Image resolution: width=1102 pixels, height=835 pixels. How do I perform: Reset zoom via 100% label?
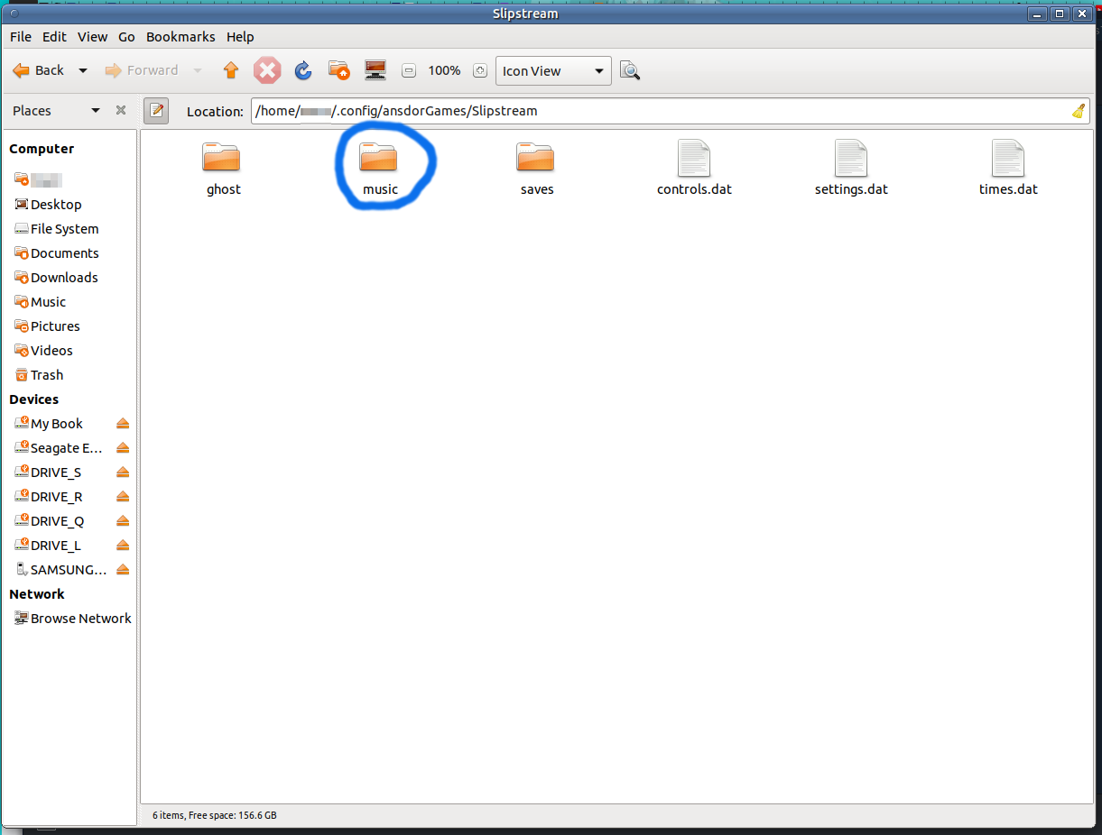click(x=444, y=70)
